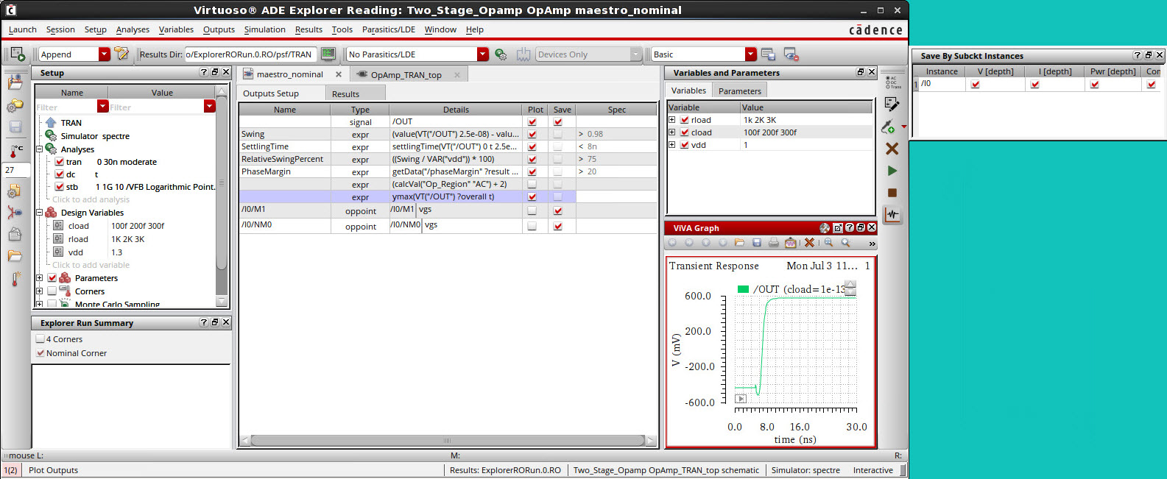Click the Delete X icon in right toolbar

click(x=892, y=149)
